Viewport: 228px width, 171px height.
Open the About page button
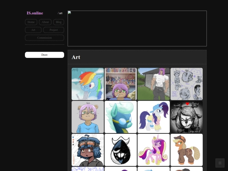(x=45, y=22)
